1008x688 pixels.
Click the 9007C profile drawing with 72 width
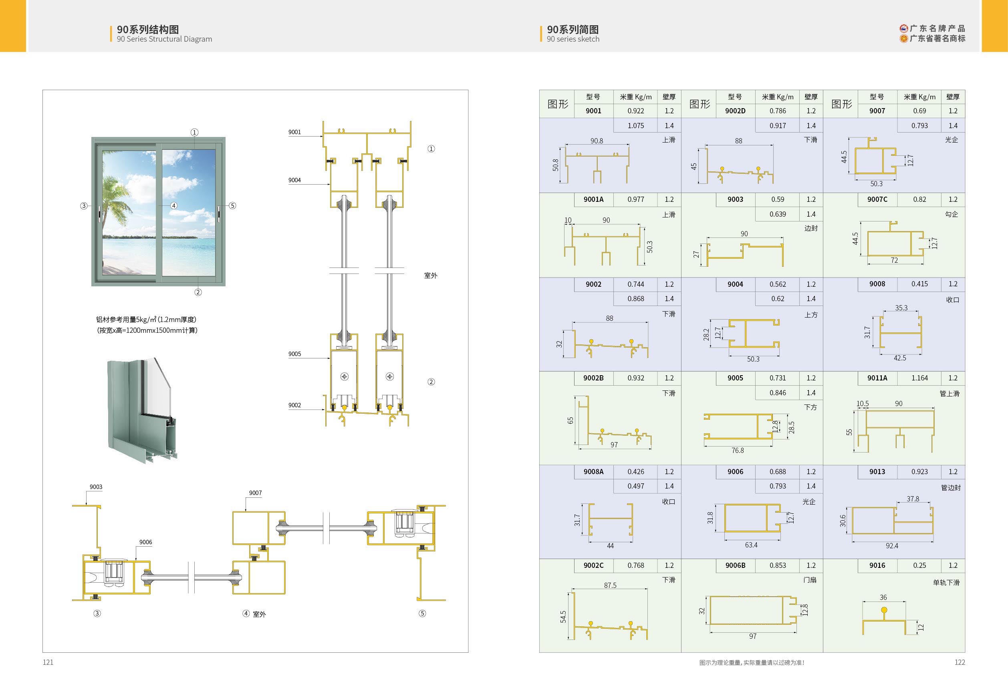coord(896,243)
